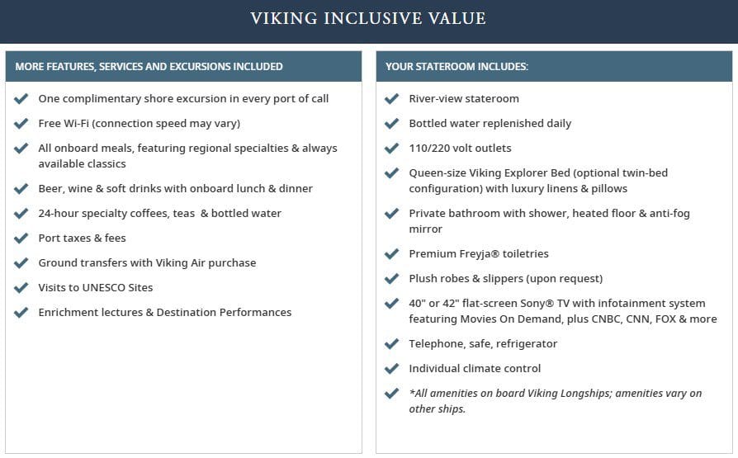Screen dimensions: 738x458
Task: Click the Queen-size Viking Explorer Bed description
Action: (538, 181)
